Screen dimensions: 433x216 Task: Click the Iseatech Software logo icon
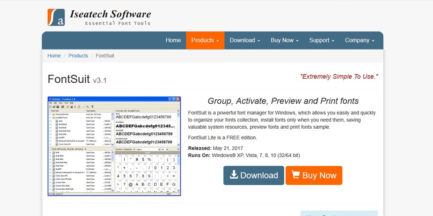[x=56, y=17]
